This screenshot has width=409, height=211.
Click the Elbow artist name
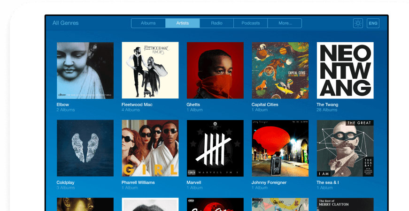[x=63, y=105]
